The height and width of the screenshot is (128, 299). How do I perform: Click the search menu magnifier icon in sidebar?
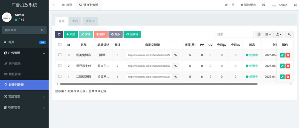click(x=42, y=30)
